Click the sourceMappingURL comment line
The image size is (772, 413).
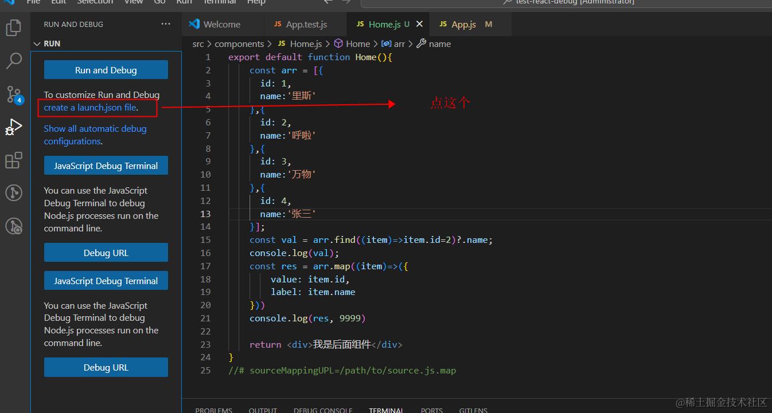[342, 371]
